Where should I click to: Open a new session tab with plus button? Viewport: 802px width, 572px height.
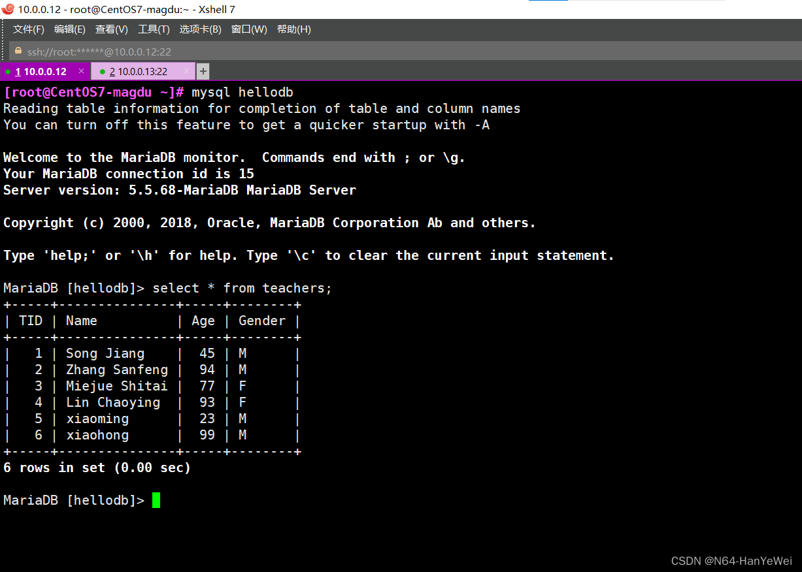tap(203, 71)
